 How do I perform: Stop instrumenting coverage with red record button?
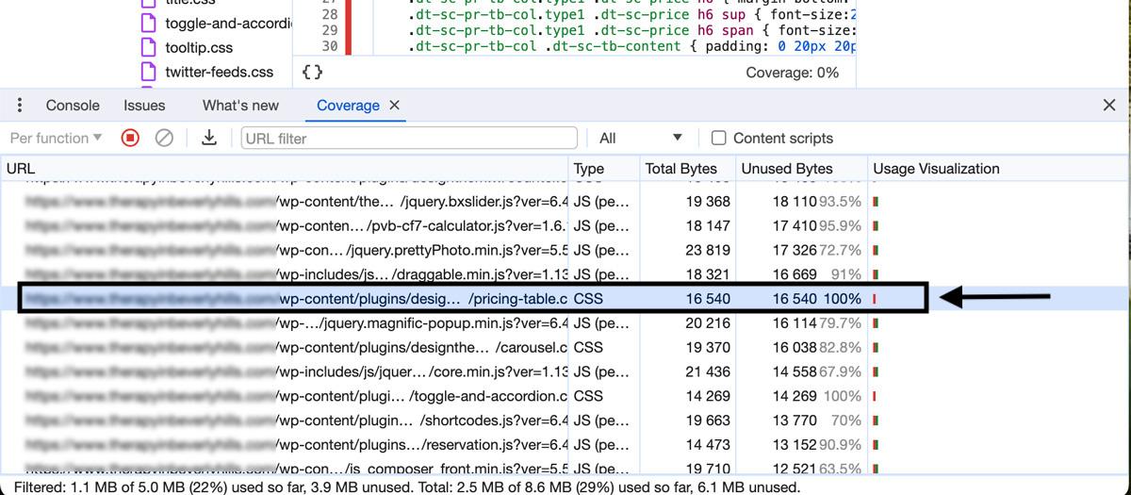130,138
